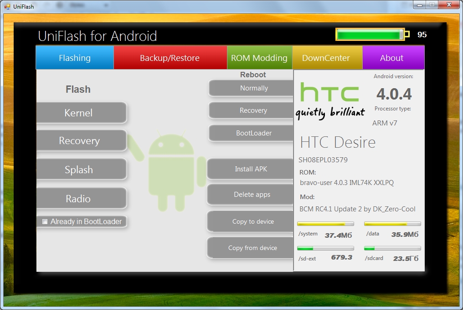Reboot device Normally
This screenshot has height=310, width=463.
coord(252,88)
